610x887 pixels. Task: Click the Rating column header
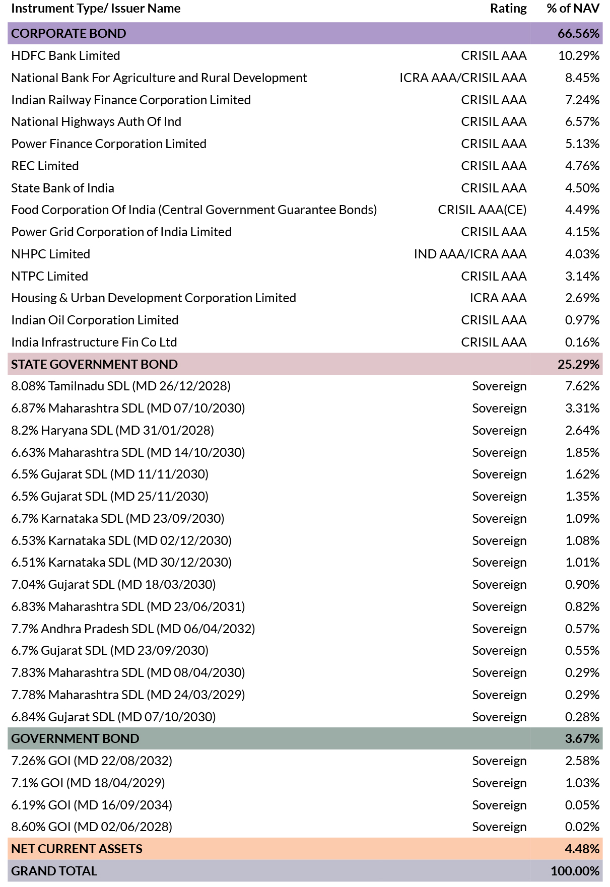point(508,9)
